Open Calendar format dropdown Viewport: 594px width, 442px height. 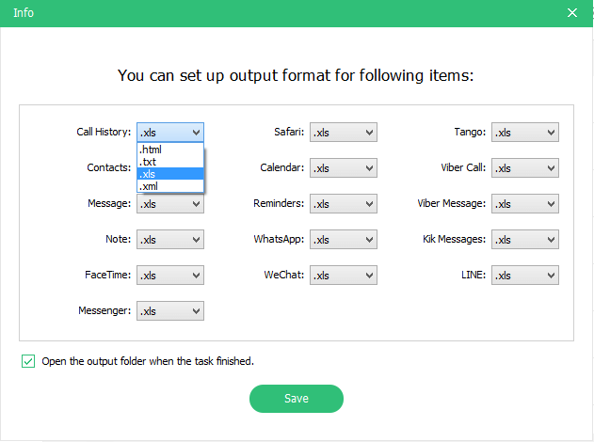pyautogui.click(x=343, y=168)
